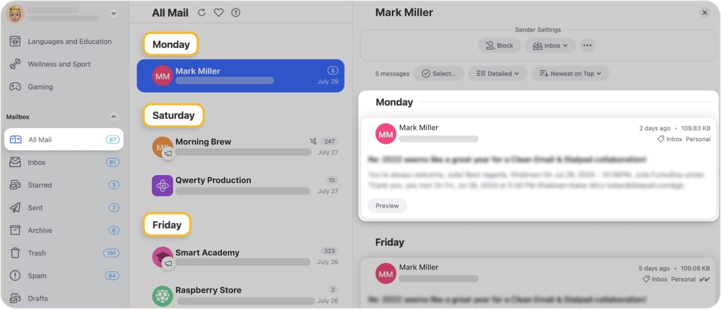This screenshot has height=309, width=721.
Task: Toggle the mute icon on Smart Academy
Action: (x=168, y=264)
